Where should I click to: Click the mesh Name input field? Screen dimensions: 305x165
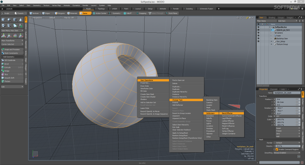tap(287, 93)
